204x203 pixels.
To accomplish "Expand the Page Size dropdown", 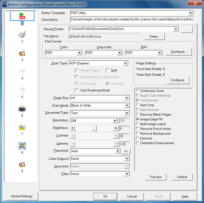I will point(100,98).
